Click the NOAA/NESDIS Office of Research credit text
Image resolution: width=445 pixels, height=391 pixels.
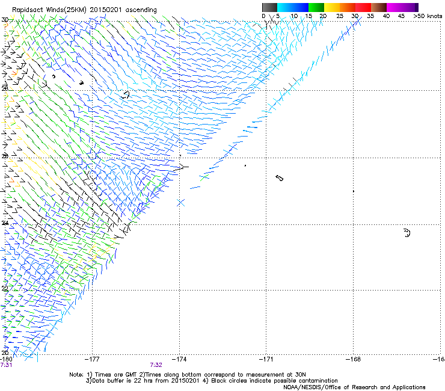point(354,387)
